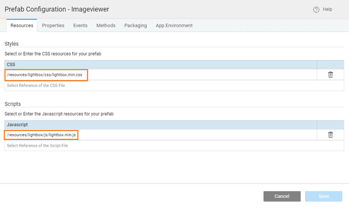Viewport: 349px width, 209px height.
Task: Click the CSS column header
Action: pos(11,64)
